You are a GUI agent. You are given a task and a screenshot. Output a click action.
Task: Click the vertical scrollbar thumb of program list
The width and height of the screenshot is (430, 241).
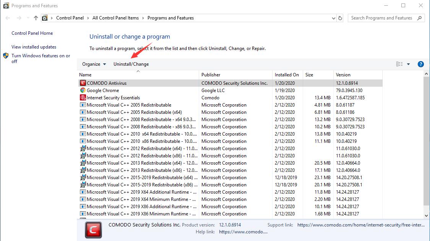[426, 141]
